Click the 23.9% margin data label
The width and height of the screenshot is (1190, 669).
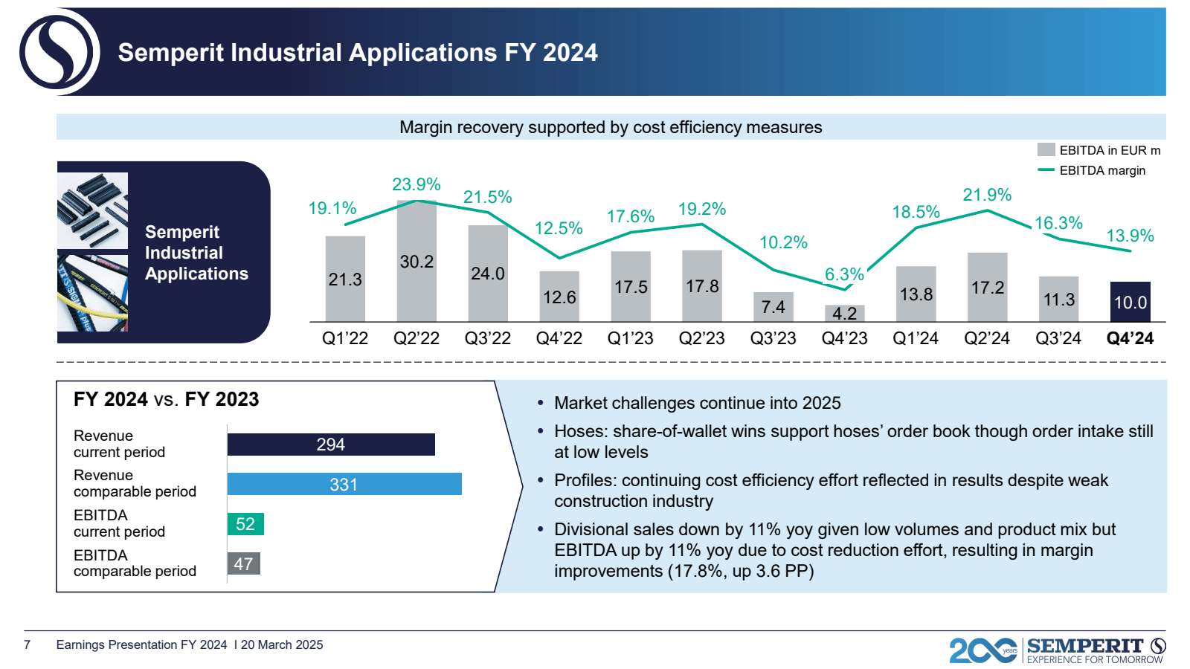coord(416,184)
